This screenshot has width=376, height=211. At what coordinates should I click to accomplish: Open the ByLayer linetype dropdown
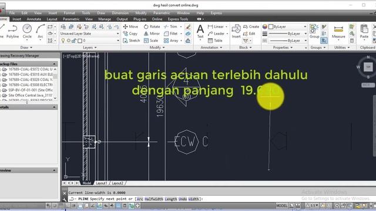305,40
